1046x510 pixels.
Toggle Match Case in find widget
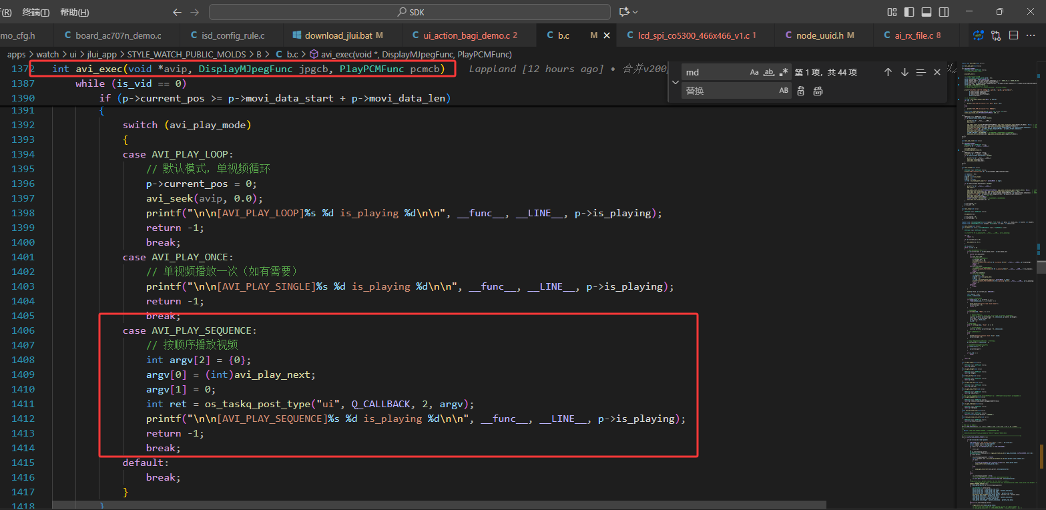[754, 72]
